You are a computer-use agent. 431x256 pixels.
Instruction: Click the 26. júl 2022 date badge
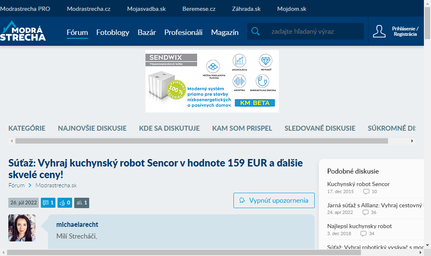(x=24, y=203)
